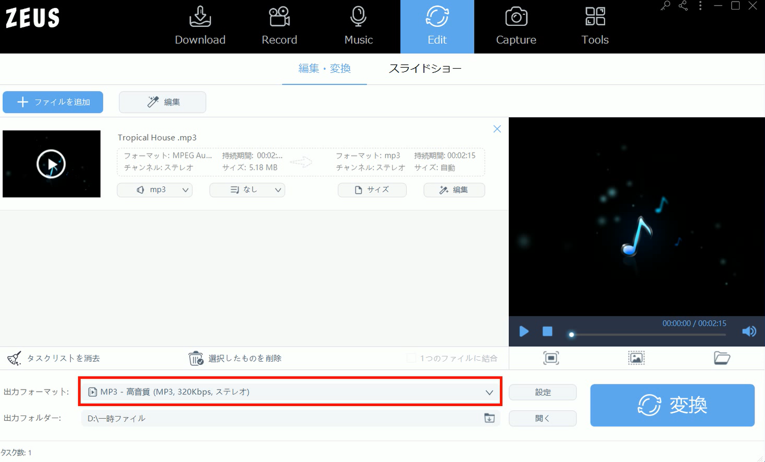Expand the mp3 audio track dropdown
The width and height of the screenshot is (765, 462).
[155, 190]
